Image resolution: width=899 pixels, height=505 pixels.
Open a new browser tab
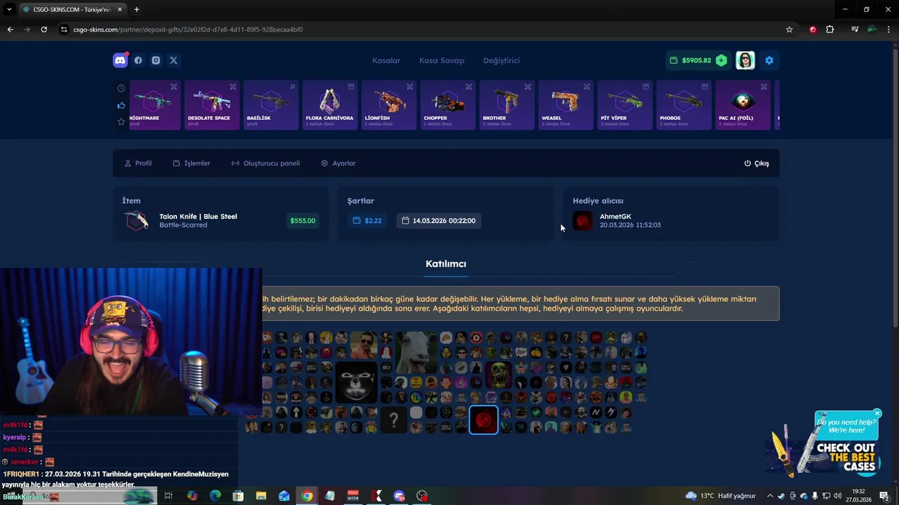pos(136,9)
